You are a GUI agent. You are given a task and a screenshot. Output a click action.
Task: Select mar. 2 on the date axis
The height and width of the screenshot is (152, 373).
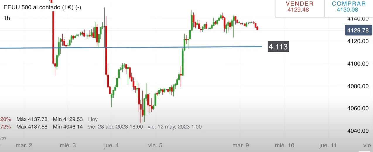click(24, 145)
